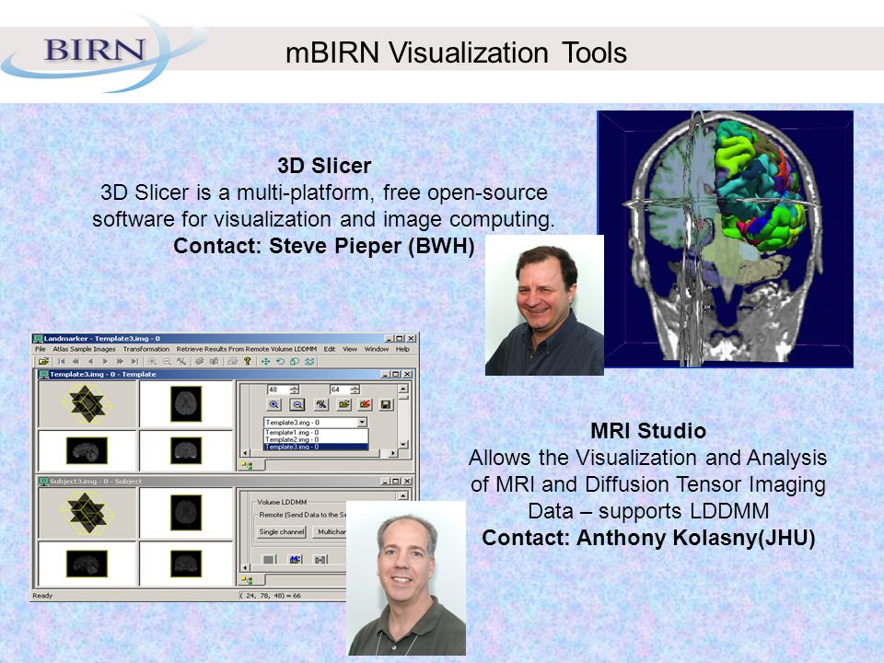The height and width of the screenshot is (663, 884).
Task: Click the sagittal brain view in Subject window
Action: 87,564
